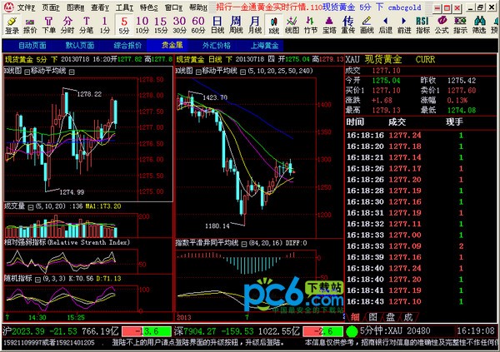Switch to the 默认页面 tab
The height and width of the screenshot is (352, 500).
(x=80, y=46)
